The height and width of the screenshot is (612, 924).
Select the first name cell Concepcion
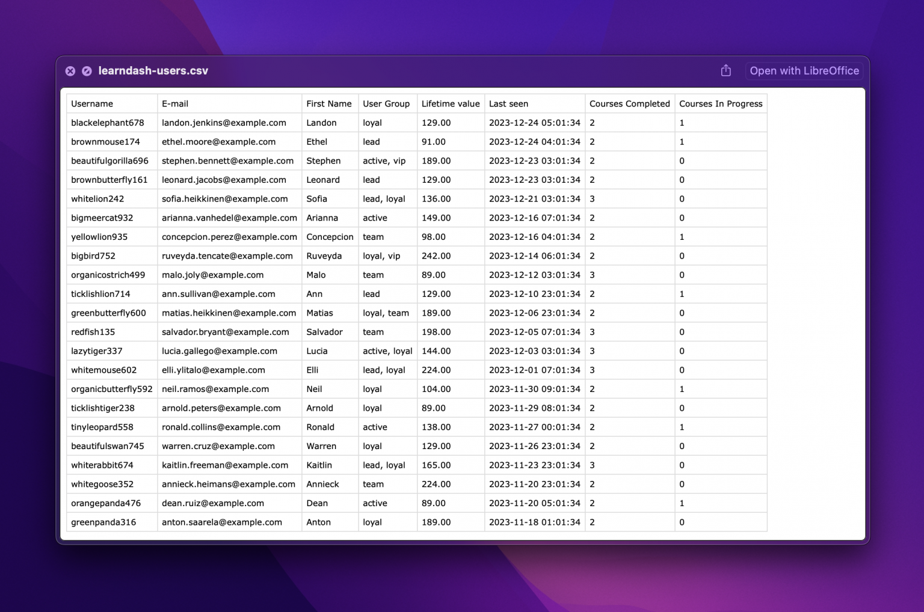330,237
